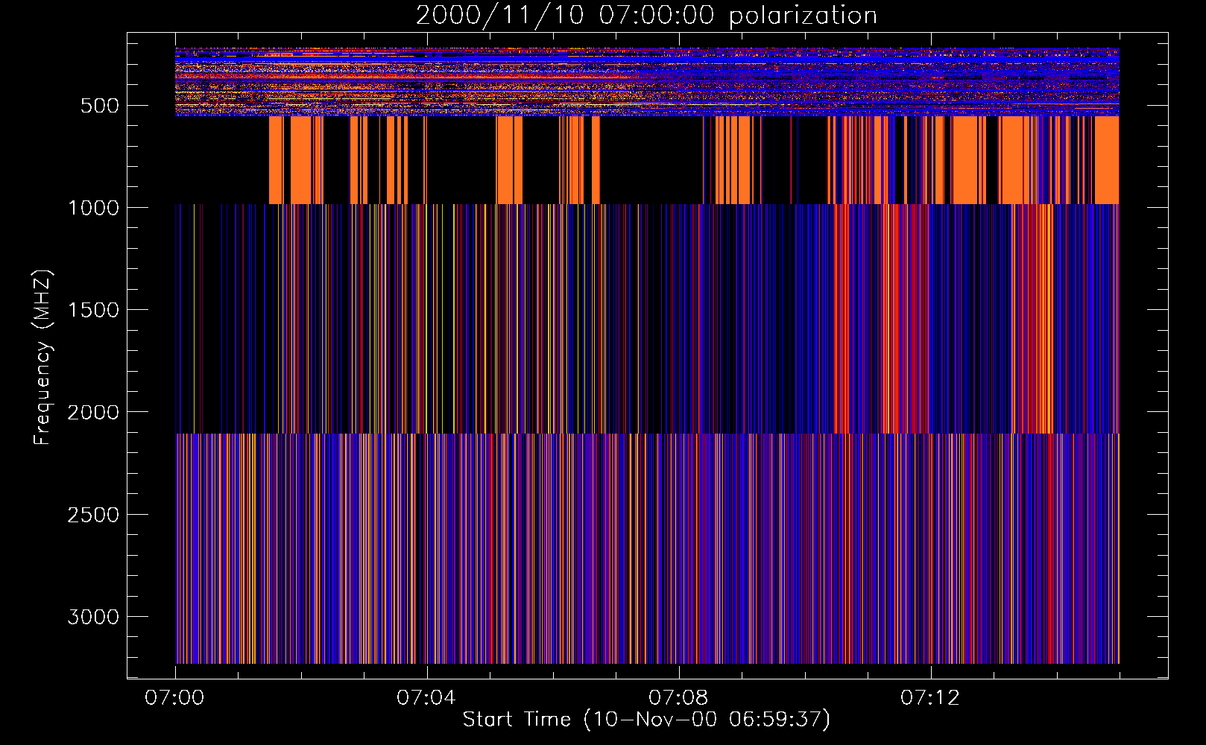This screenshot has width=1206, height=745.
Task: Click the plot title '2000/11/10 07:00:00 polarization'
Action: 646,16
